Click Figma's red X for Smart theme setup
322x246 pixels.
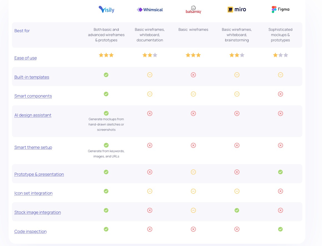point(280,145)
